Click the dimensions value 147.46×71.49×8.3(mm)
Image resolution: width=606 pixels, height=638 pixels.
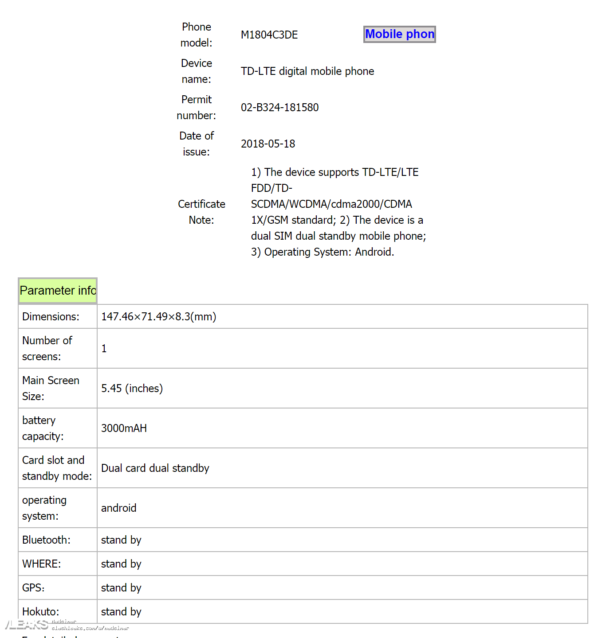pyautogui.click(x=159, y=317)
